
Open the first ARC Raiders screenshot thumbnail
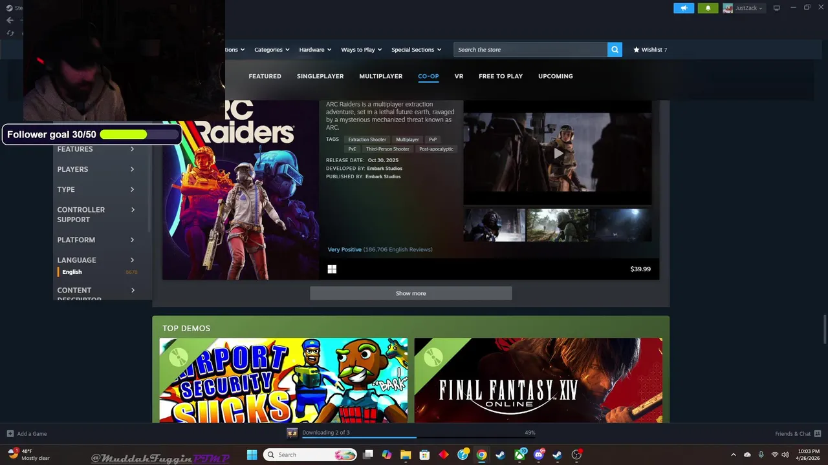coord(494,225)
